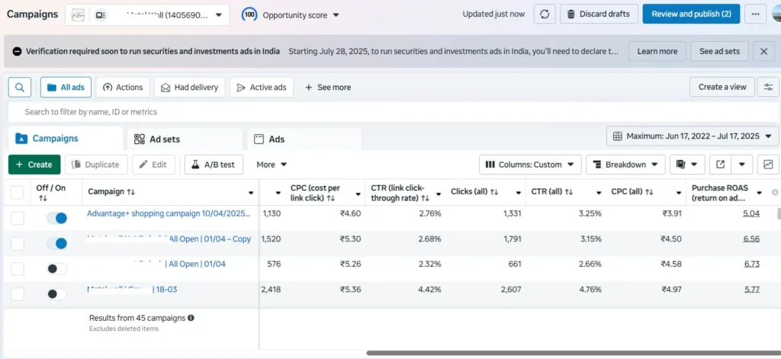The height and width of the screenshot is (359, 781).
Task: Click the refresh icon beside Discard drafts
Action: coord(544,14)
